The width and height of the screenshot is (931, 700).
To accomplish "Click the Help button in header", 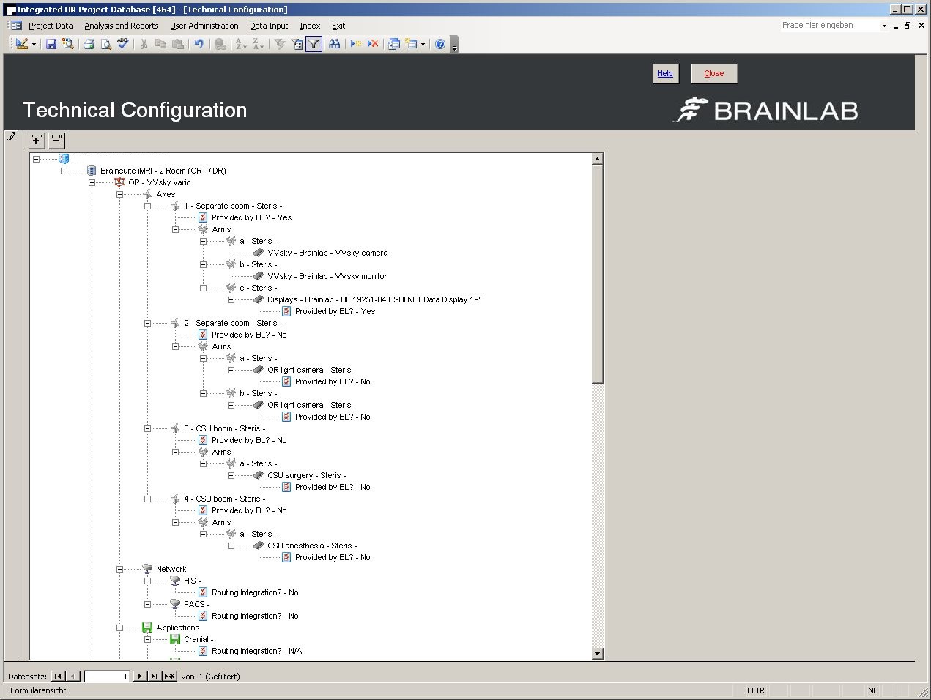I will pyautogui.click(x=665, y=73).
